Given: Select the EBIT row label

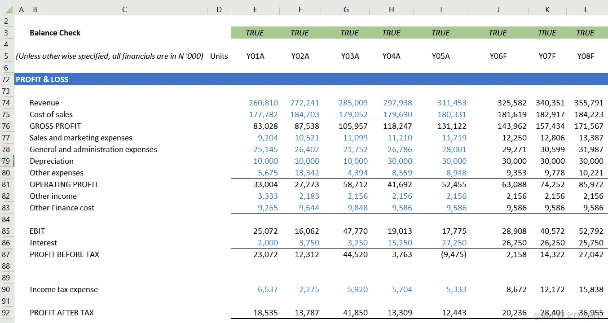Looking at the screenshot, I should click(37, 231).
